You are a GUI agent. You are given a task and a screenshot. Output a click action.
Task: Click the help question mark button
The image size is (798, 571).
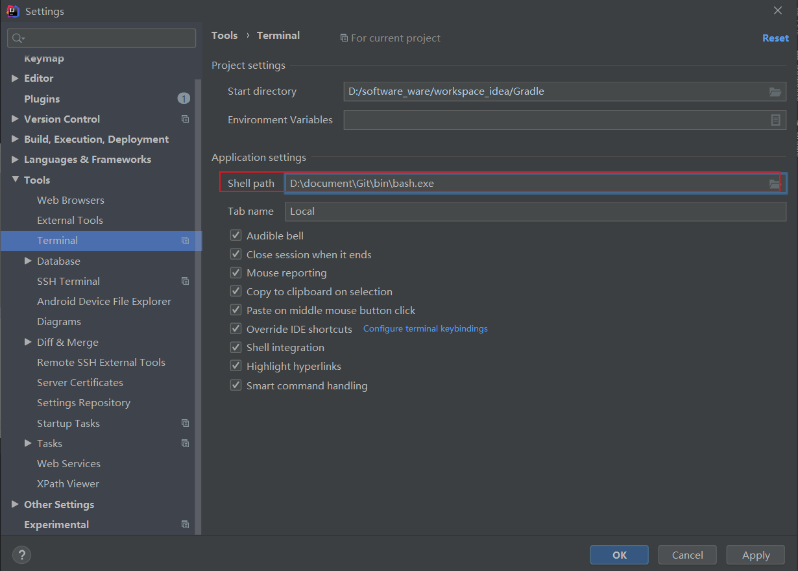(21, 555)
